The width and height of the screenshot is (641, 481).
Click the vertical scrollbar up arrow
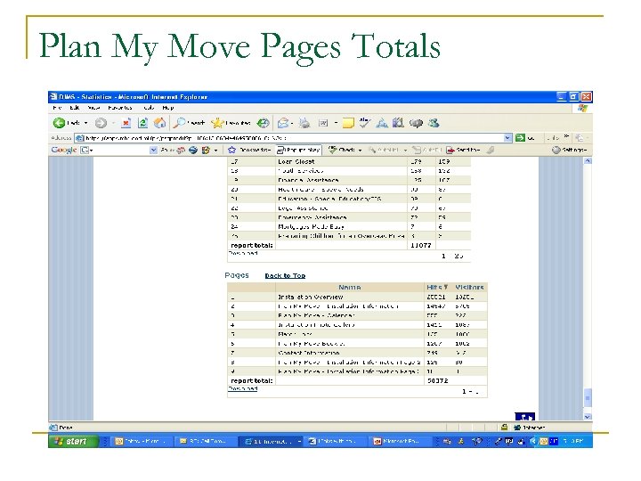pyautogui.click(x=588, y=161)
